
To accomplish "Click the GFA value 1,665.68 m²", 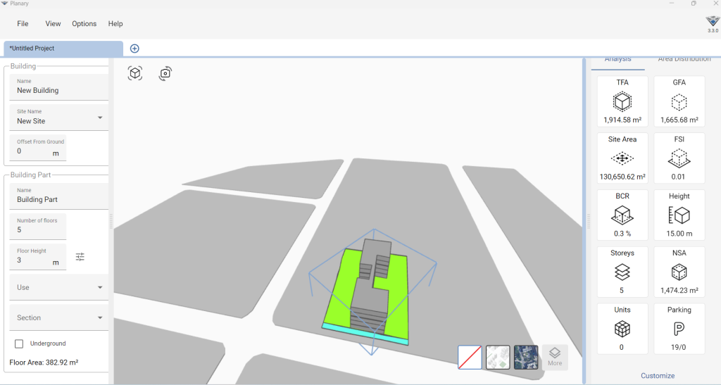I will (679, 120).
